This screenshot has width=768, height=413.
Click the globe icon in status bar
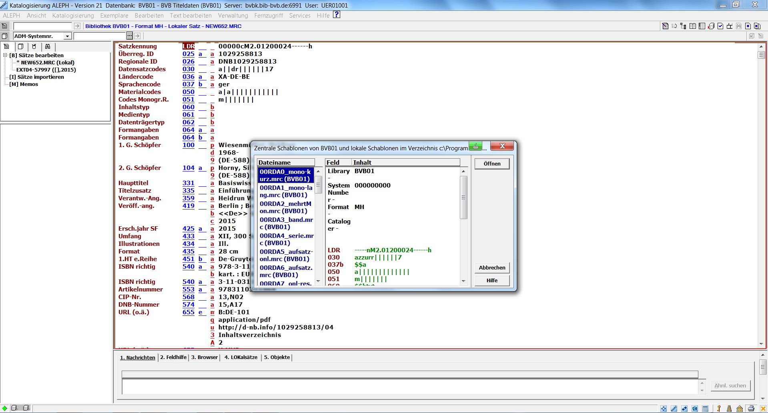click(695, 408)
